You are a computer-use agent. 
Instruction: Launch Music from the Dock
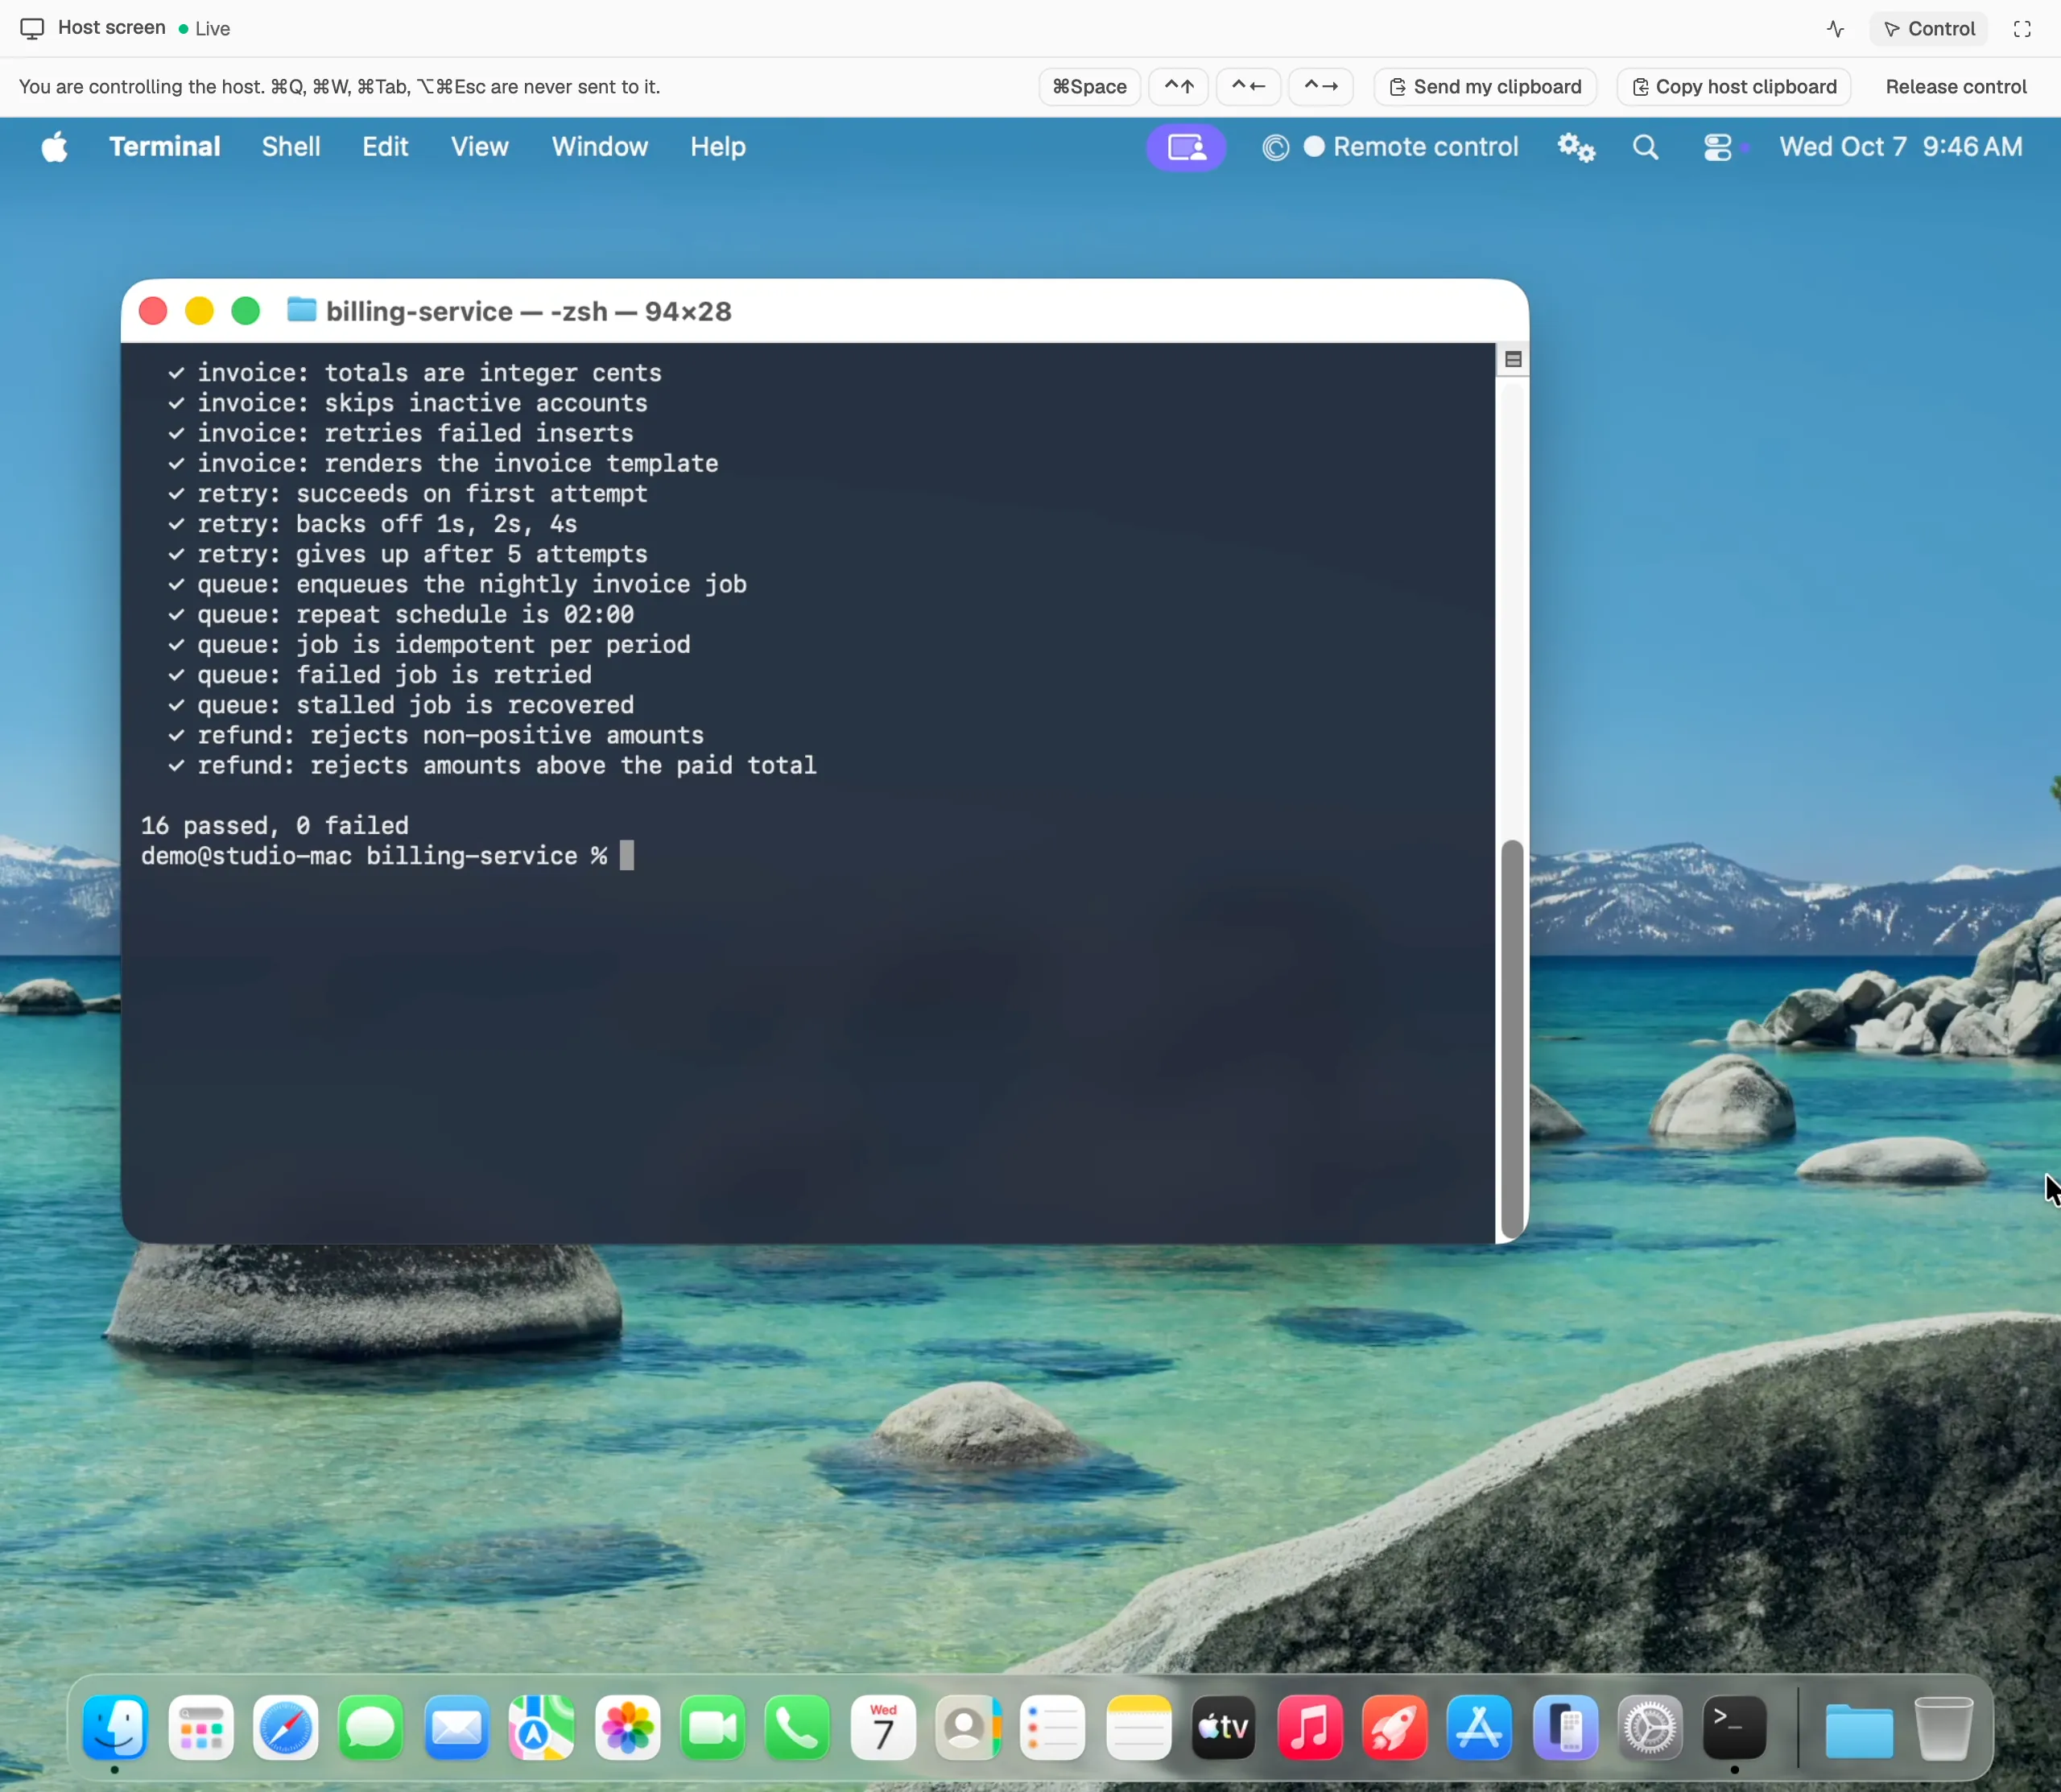coord(1310,1727)
